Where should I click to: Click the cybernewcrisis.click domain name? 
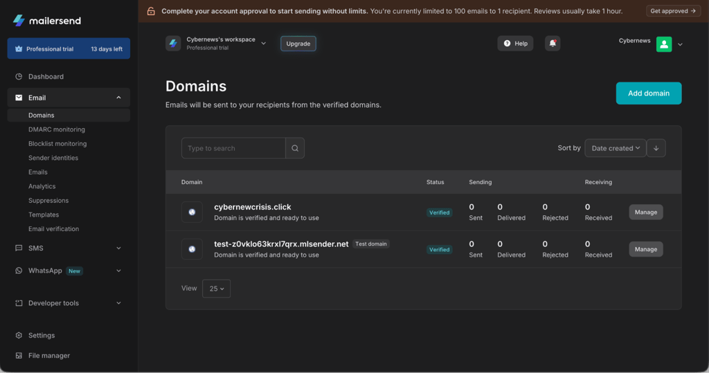pos(252,207)
